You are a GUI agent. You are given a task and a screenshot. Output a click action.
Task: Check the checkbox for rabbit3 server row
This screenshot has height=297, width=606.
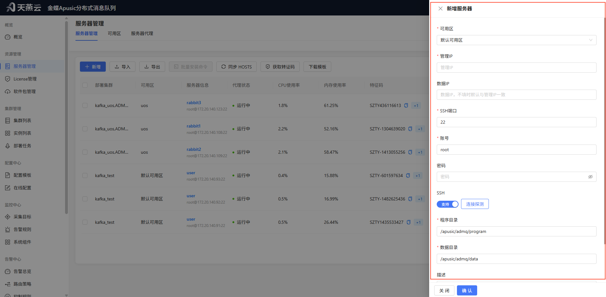[x=85, y=105]
